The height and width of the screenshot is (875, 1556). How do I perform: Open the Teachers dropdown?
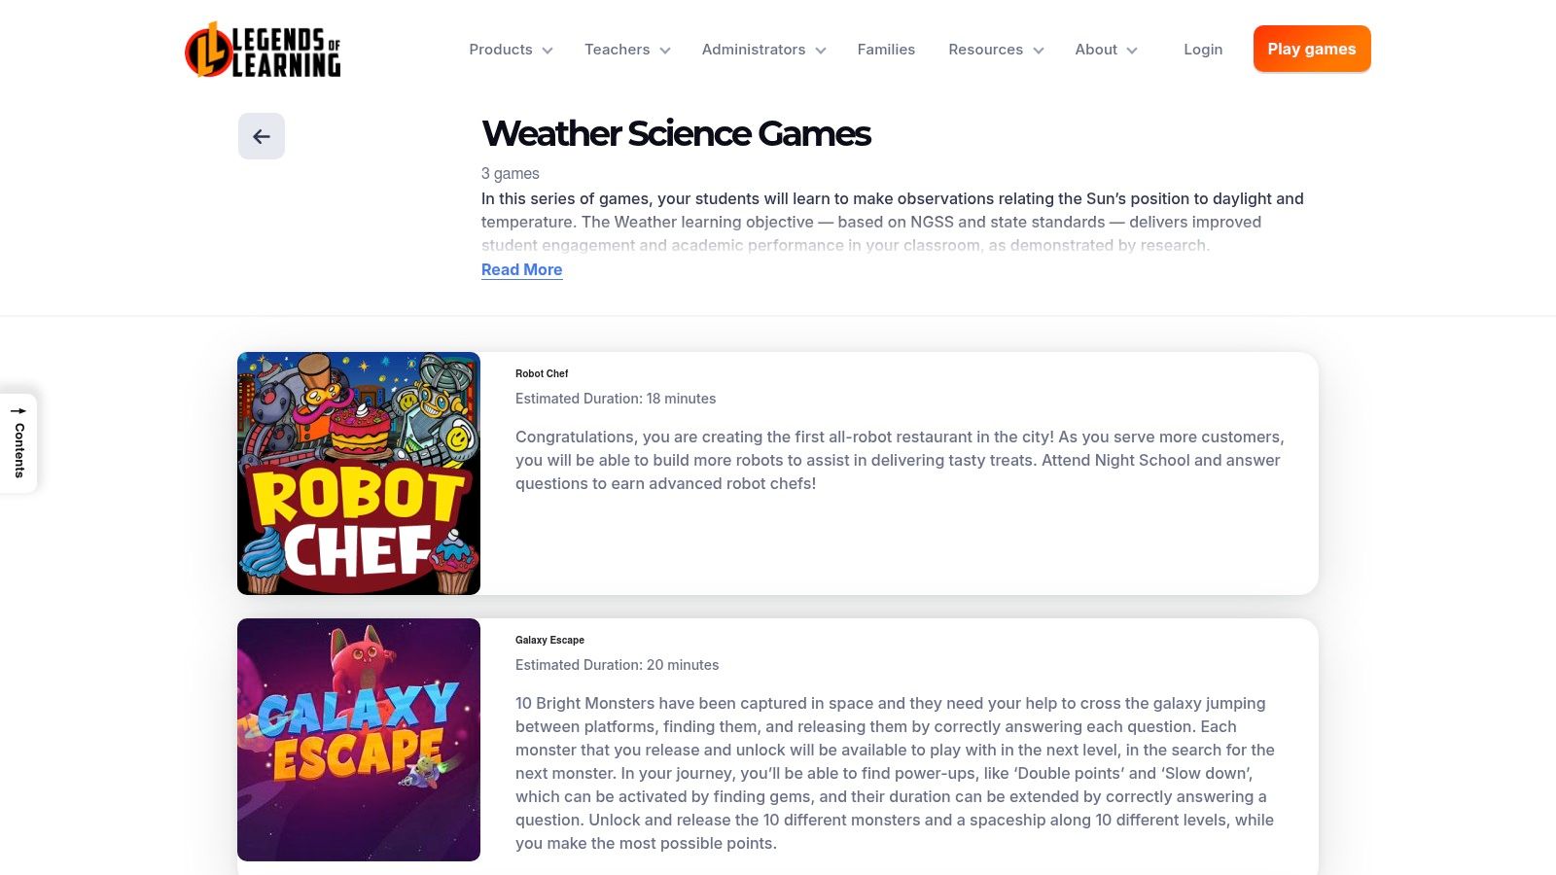coord(625,49)
